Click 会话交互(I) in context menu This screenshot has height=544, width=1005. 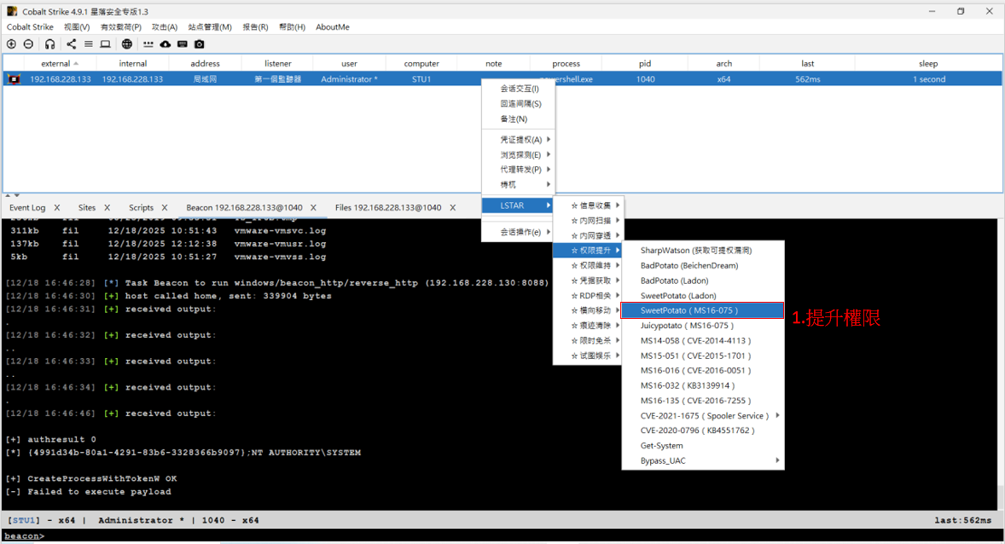coord(518,89)
